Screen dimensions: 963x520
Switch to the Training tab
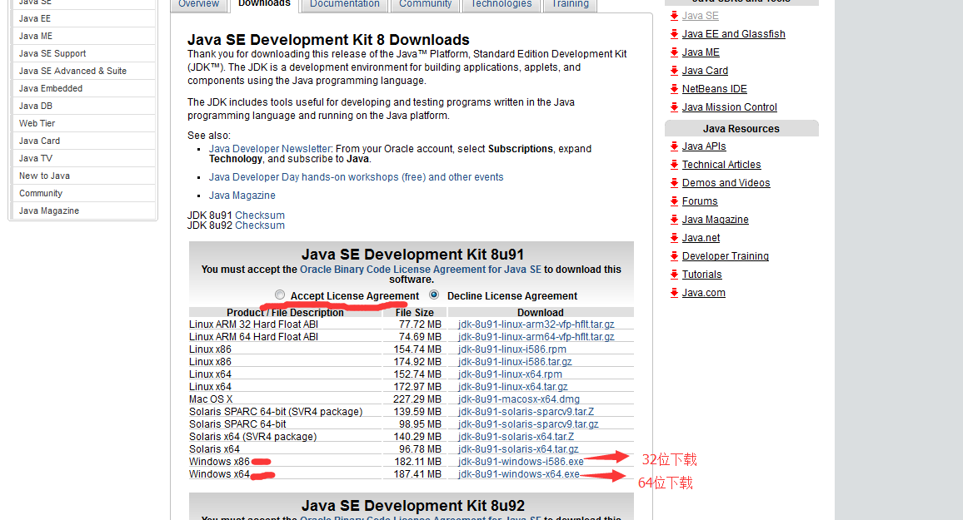571,4
